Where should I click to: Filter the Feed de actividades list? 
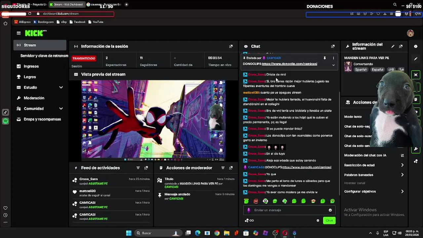point(138,168)
